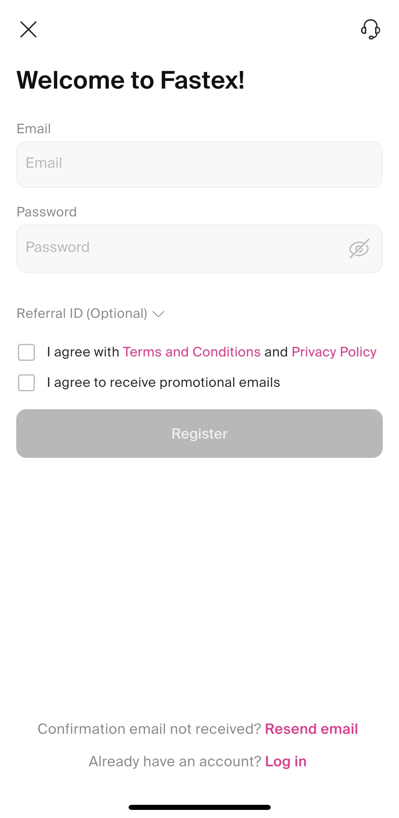Screen dimensions: 399x818
Task: Click the "Confirmation email not received?" text
Action: pyautogui.click(x=149, y=729)
